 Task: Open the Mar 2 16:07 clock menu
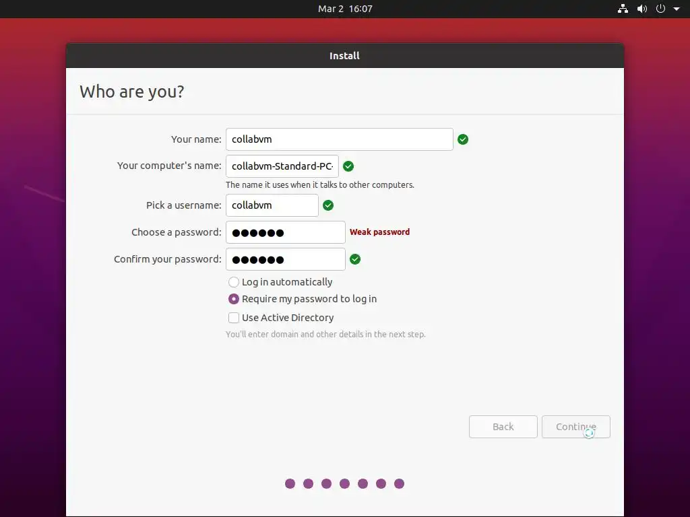[345, 9]
